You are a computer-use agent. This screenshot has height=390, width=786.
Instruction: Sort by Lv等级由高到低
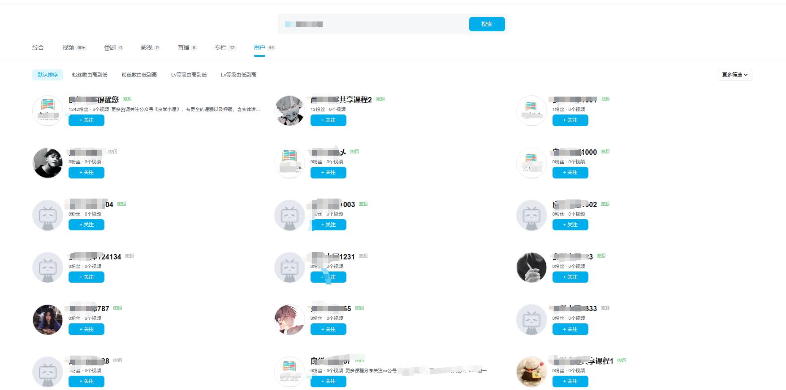[189, 75]
